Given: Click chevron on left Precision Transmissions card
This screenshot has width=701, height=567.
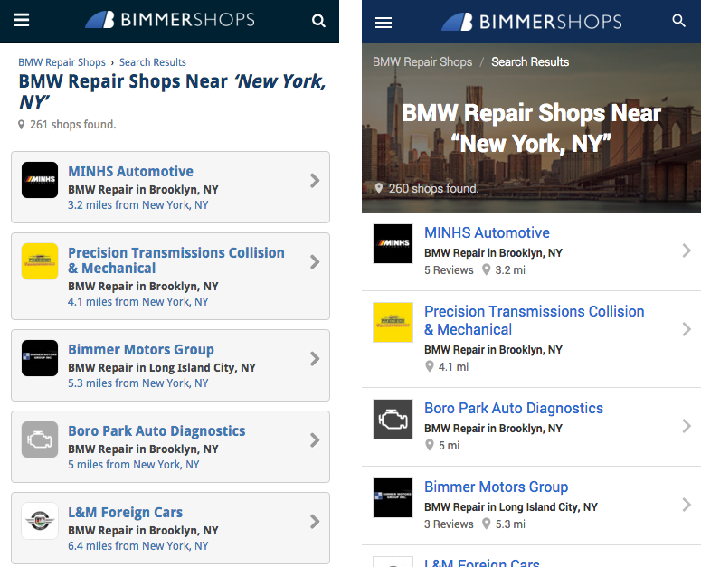Looking at the screenshot, I should click(315, 262).
